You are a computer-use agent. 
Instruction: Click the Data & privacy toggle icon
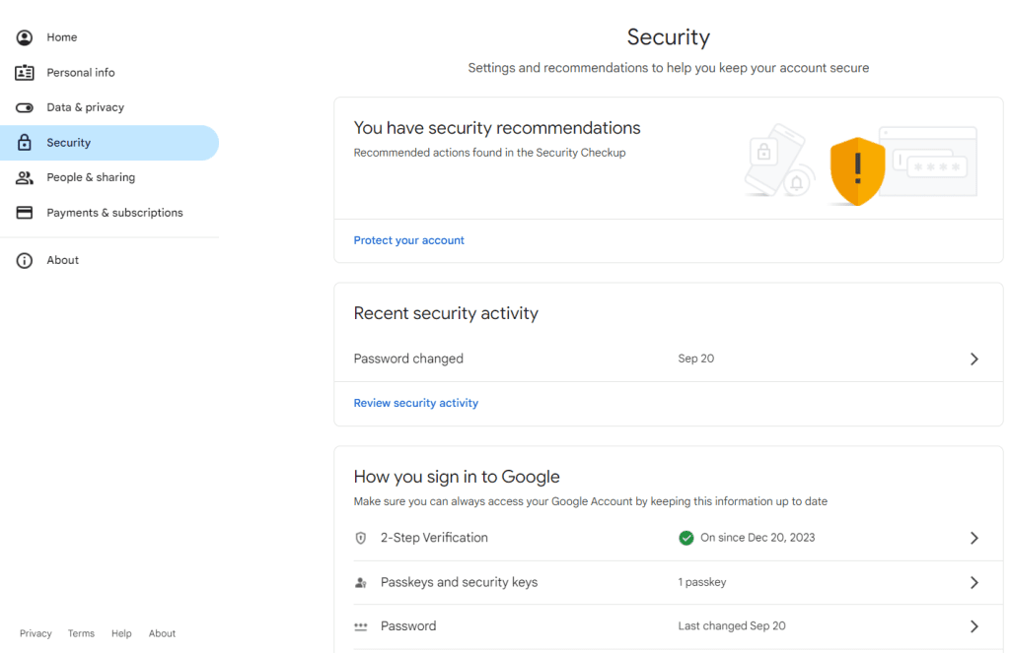(25, 107)
